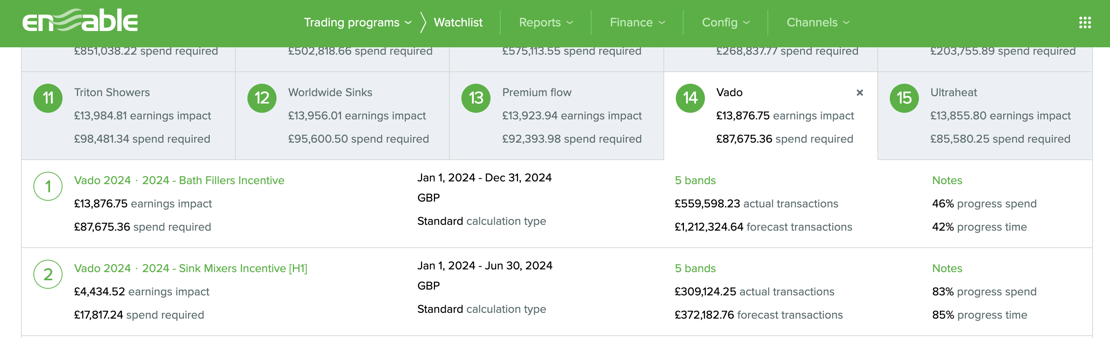Go to the Watchlist breadcrumb
This screenshot has height=338, width=1110.
pyautogui.click(x=458, y=22)
